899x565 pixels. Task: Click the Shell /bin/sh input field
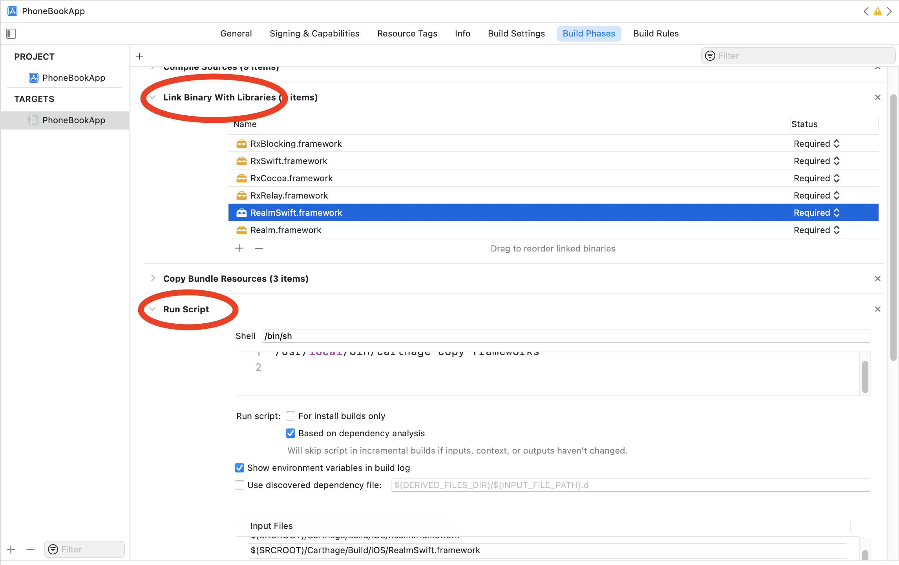click(566, 336)
